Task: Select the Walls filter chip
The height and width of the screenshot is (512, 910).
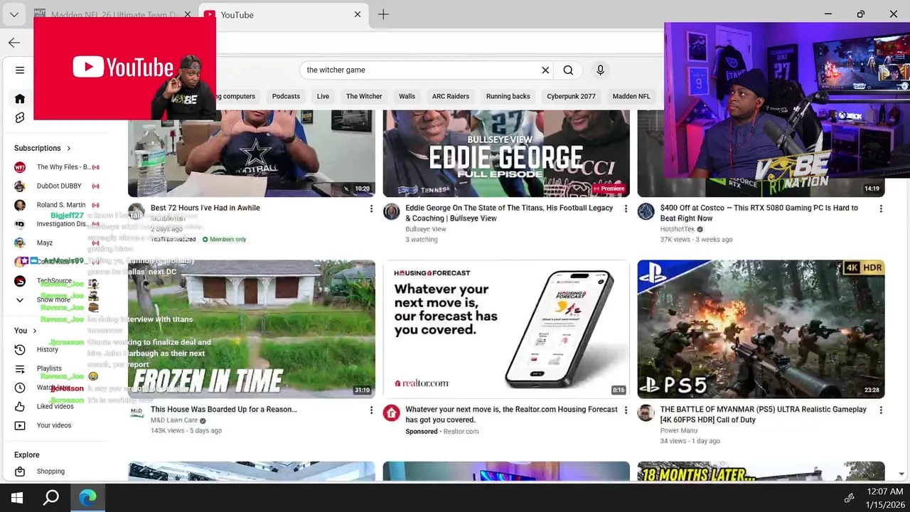Action: [407, 96]
